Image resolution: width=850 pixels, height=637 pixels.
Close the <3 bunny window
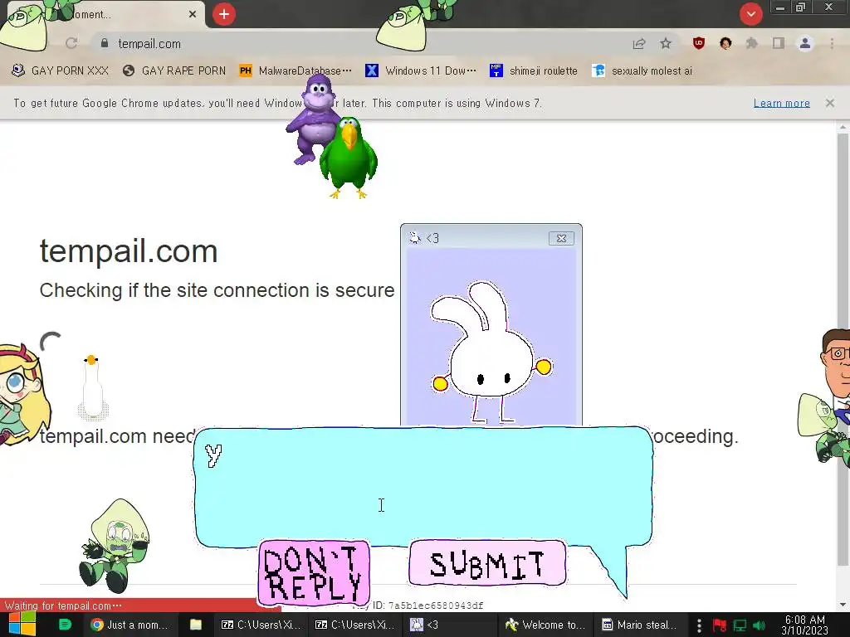click(561, 238)
